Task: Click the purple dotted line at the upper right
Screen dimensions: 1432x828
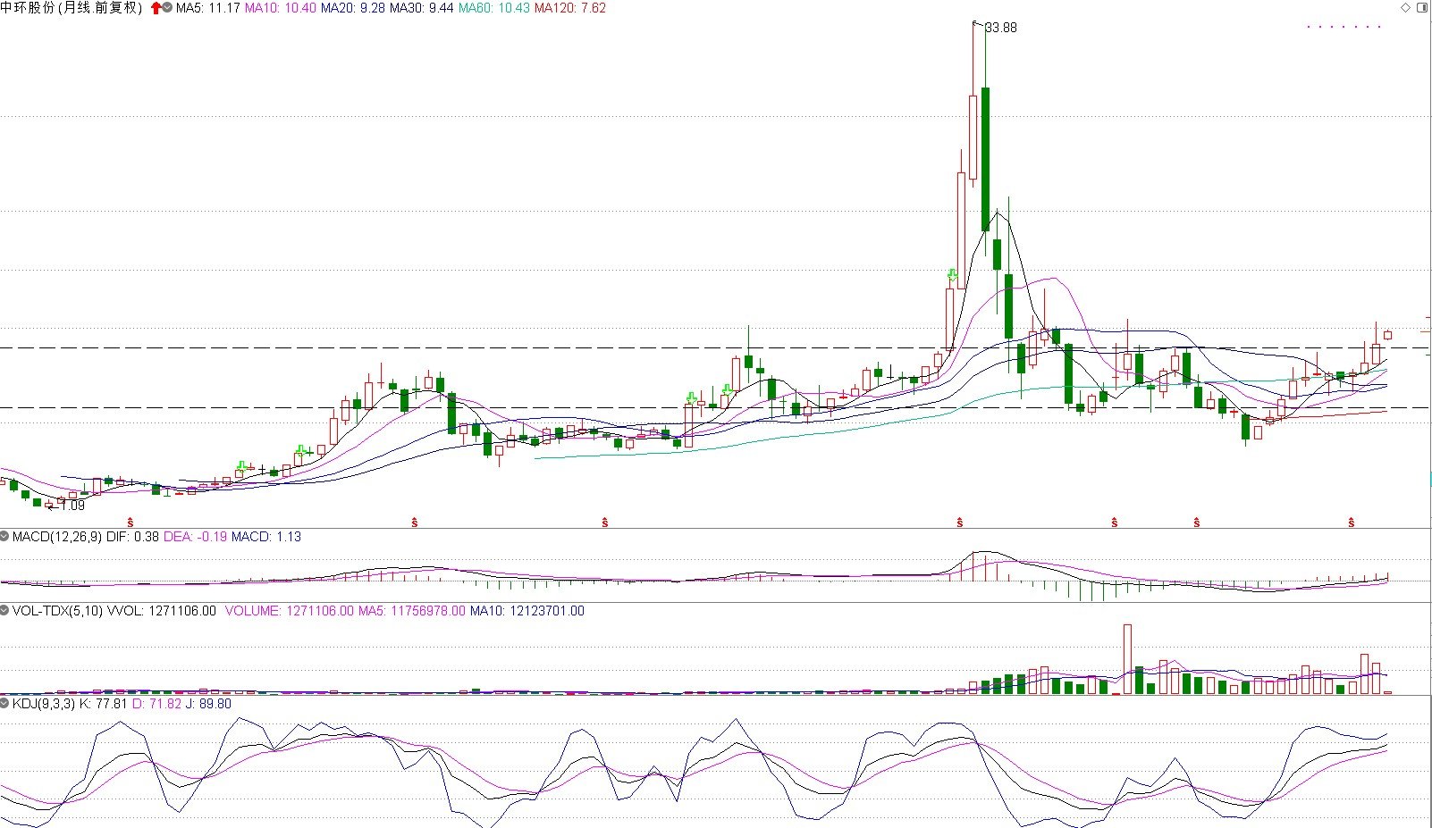Action: [1344, 27]
